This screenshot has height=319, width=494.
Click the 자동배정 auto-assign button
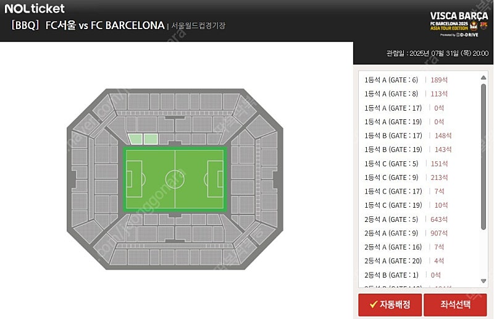pyautogui.click(x=390, y=305)
